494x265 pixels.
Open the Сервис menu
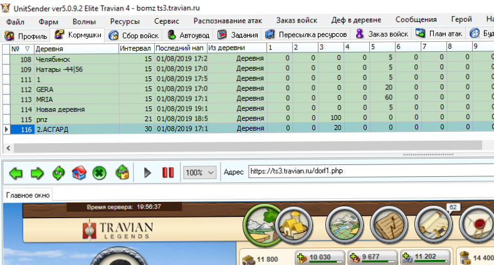167,21
